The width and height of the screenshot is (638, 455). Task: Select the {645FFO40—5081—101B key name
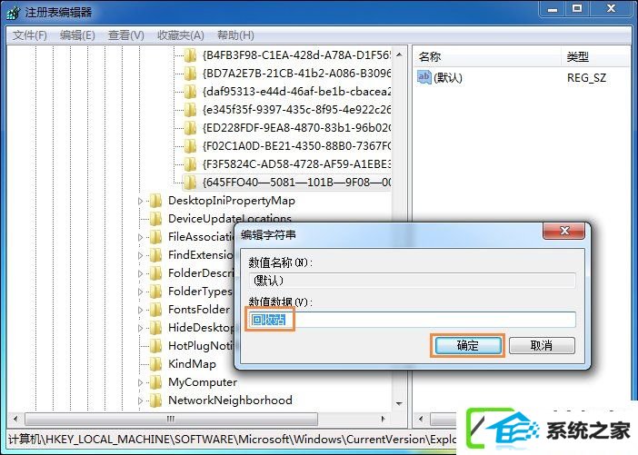point(296,183)
